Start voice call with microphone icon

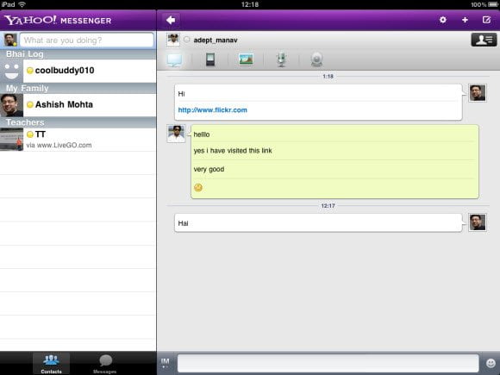[281, 59]
